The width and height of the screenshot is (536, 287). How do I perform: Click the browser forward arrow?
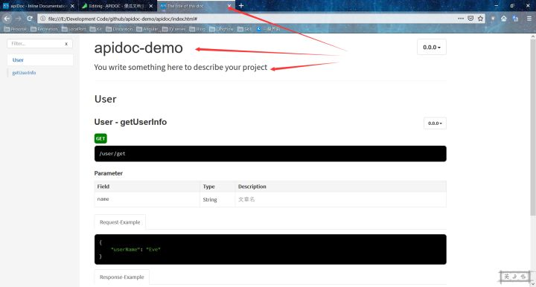19,19
